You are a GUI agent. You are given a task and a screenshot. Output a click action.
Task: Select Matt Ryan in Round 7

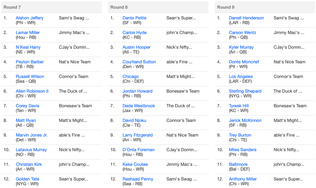pos(26,120)
